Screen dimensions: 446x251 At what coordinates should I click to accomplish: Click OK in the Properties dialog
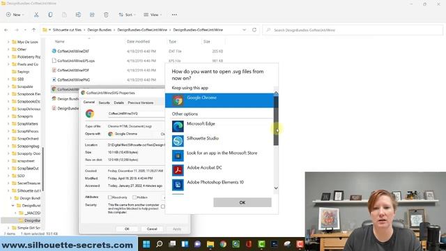point(127,229)
